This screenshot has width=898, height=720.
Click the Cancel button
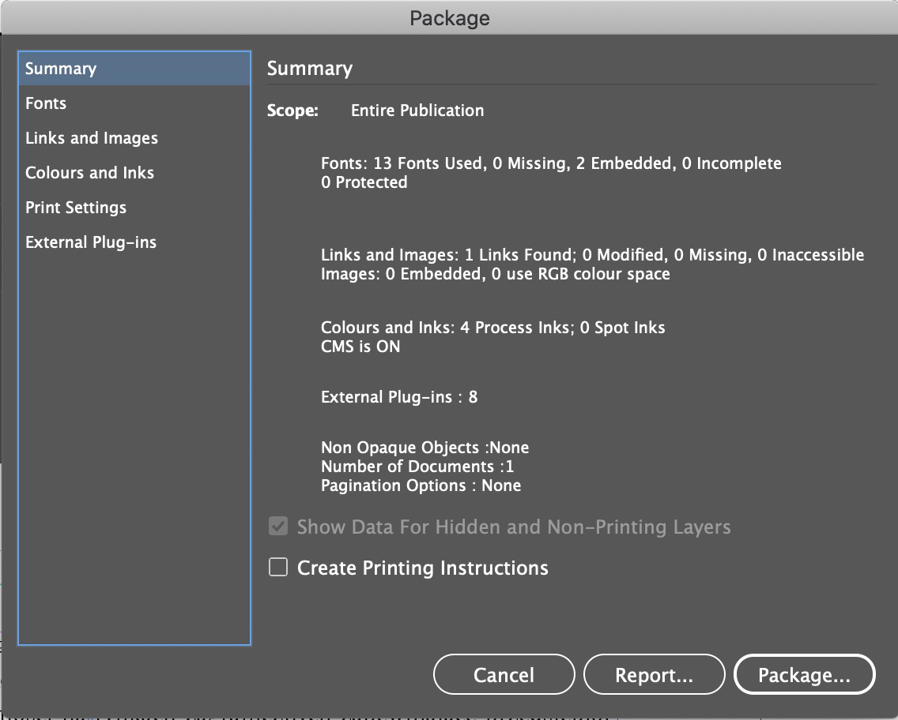(x=504, y=675)
